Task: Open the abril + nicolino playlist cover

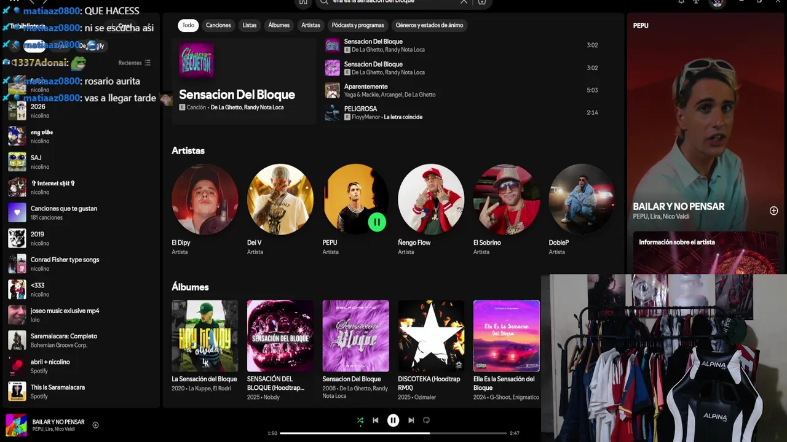Action: click(x=17, y=366)
